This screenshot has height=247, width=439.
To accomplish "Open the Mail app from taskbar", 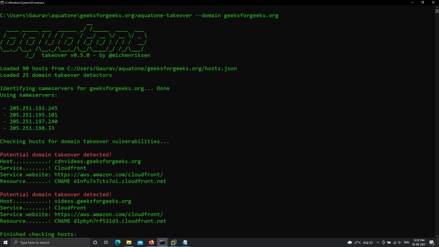I will (140, 242).
